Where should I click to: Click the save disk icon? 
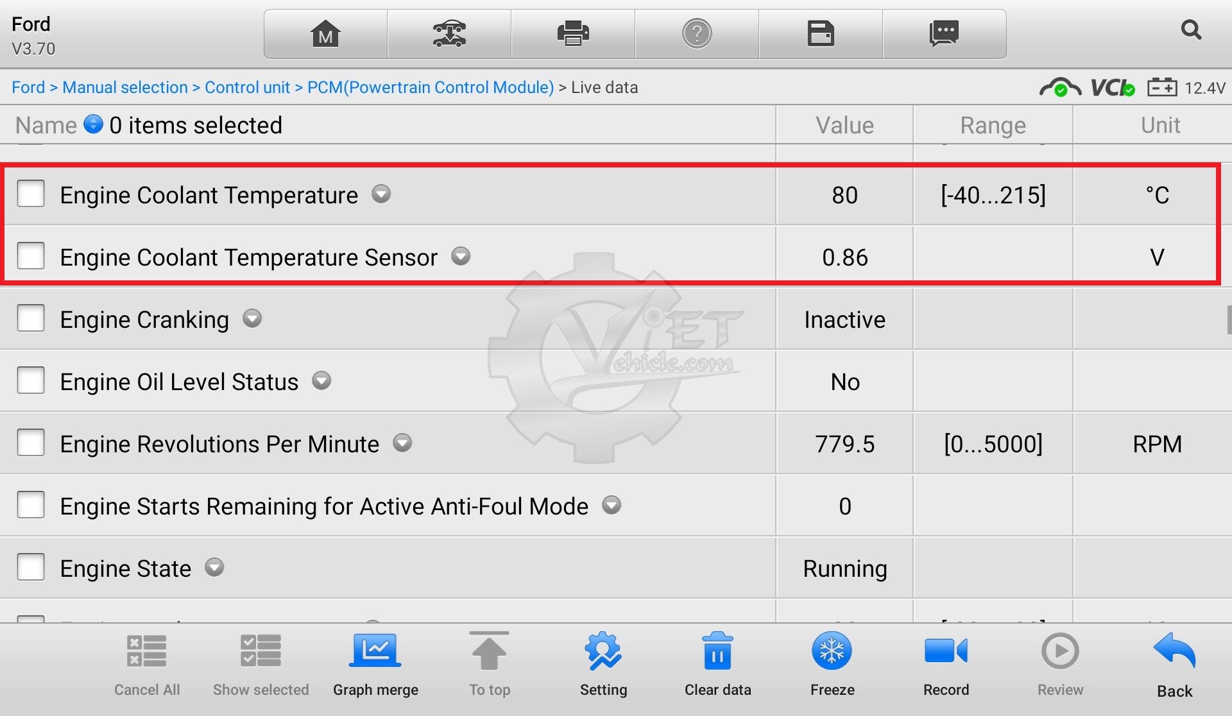821,34
